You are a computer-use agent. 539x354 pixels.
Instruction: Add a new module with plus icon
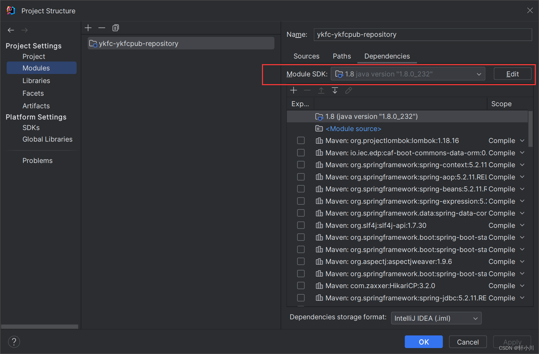click(88, 28)
